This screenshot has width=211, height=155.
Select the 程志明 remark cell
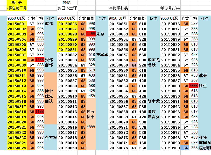point(205,148)
